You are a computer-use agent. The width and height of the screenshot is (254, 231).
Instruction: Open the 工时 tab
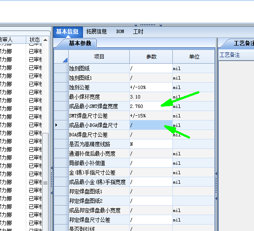tap(138, 31)
